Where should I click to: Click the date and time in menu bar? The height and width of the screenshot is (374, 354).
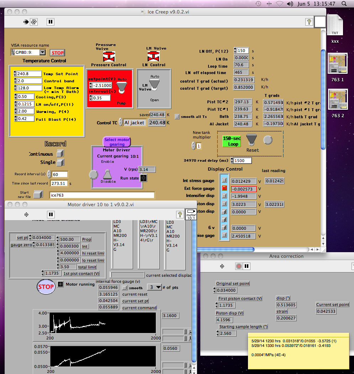[313, 4]
